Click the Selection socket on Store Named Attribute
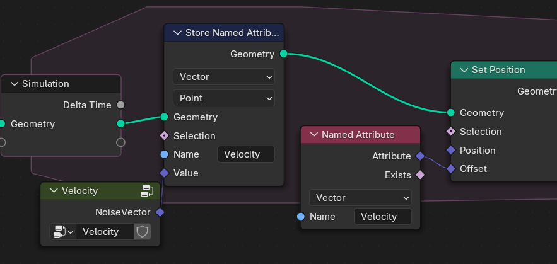Screen dimensions: 557x264 tap(164, 135)
